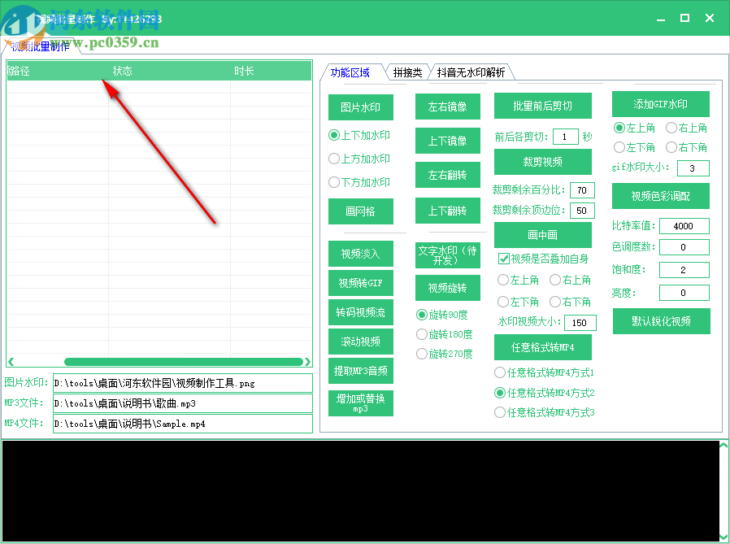Select 下方加水印 radio option
This screenshot has width=730, height=544.
pos(359,182)
